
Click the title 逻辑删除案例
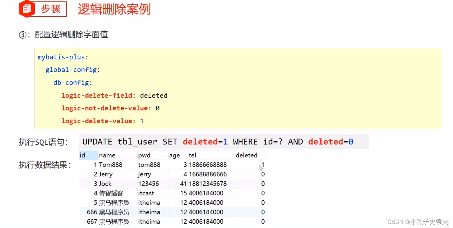point(114,9)
